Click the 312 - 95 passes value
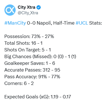The image size is (104, 102). coord(51,70)
